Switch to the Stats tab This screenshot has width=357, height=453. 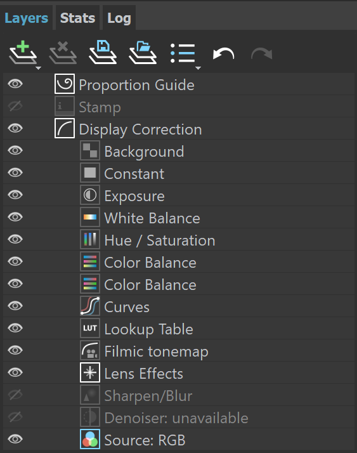point(77,18)
